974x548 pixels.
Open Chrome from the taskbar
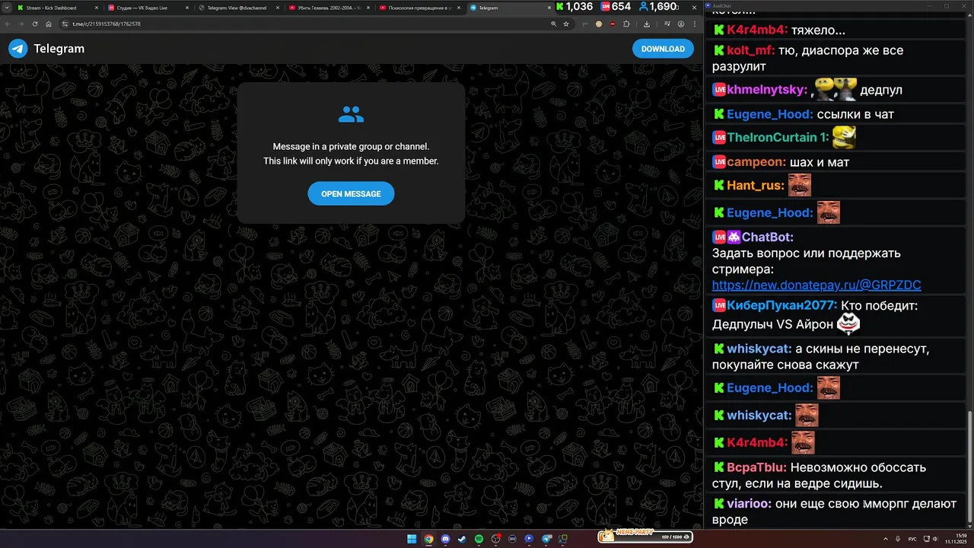(x=428, y=539)
